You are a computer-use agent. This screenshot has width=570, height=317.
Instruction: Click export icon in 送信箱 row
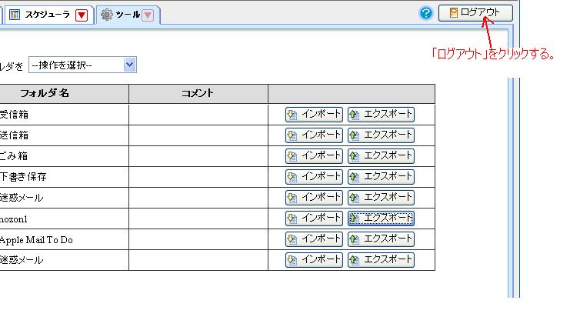(354, 135)
